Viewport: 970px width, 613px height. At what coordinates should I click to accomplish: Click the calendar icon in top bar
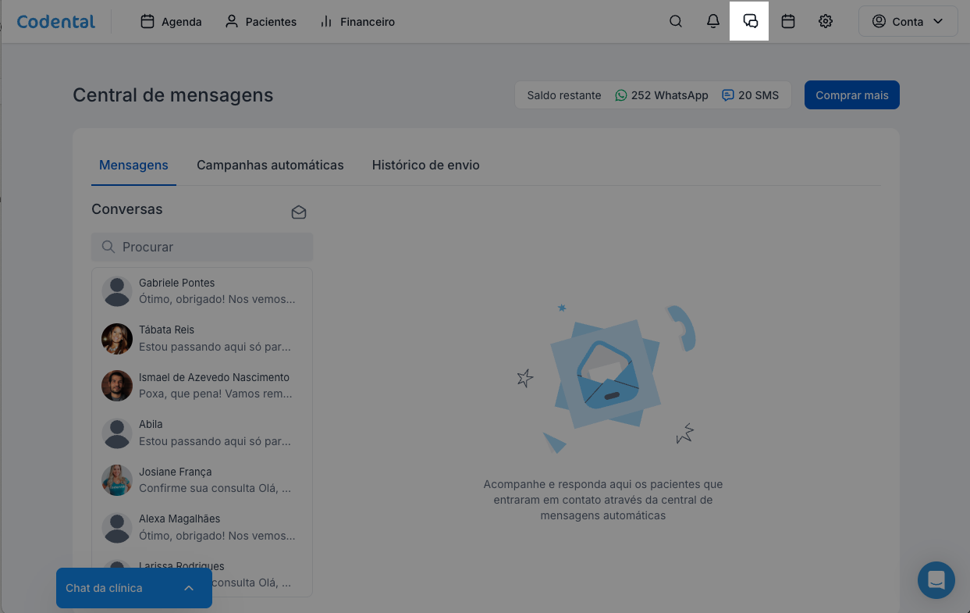(788, 22)
